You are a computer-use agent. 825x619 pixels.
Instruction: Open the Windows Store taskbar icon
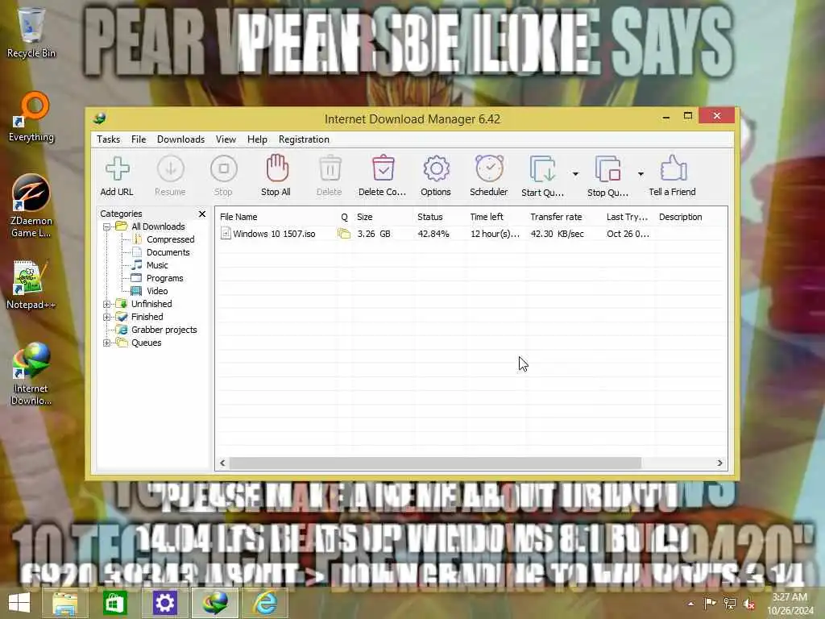pos(114,603)
